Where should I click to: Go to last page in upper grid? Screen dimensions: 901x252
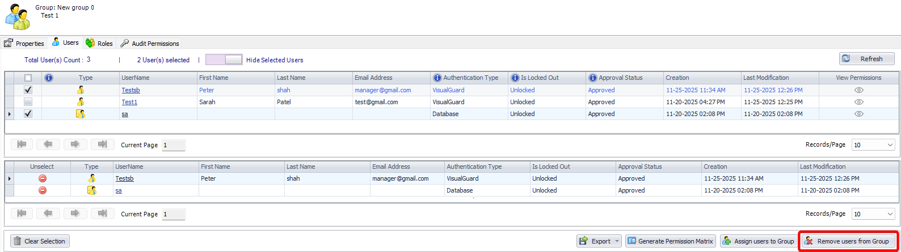(x=102, y=144)
